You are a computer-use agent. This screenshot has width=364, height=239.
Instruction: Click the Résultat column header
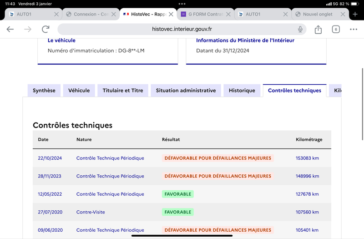[x=171, y=140]
